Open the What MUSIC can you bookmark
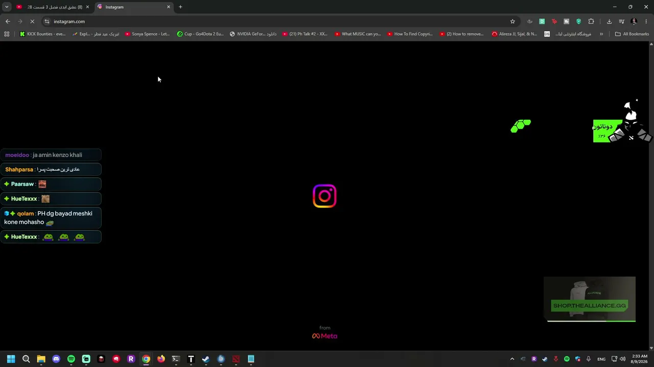The height and width of the screenshot is (367, 654). [x=358, y=34]
